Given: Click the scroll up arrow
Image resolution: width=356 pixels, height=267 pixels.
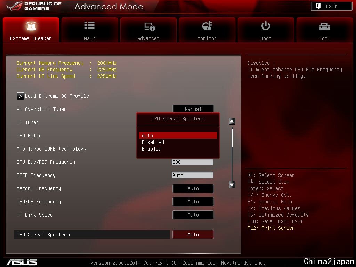Looking at the screenshot, I should (232, 121).
